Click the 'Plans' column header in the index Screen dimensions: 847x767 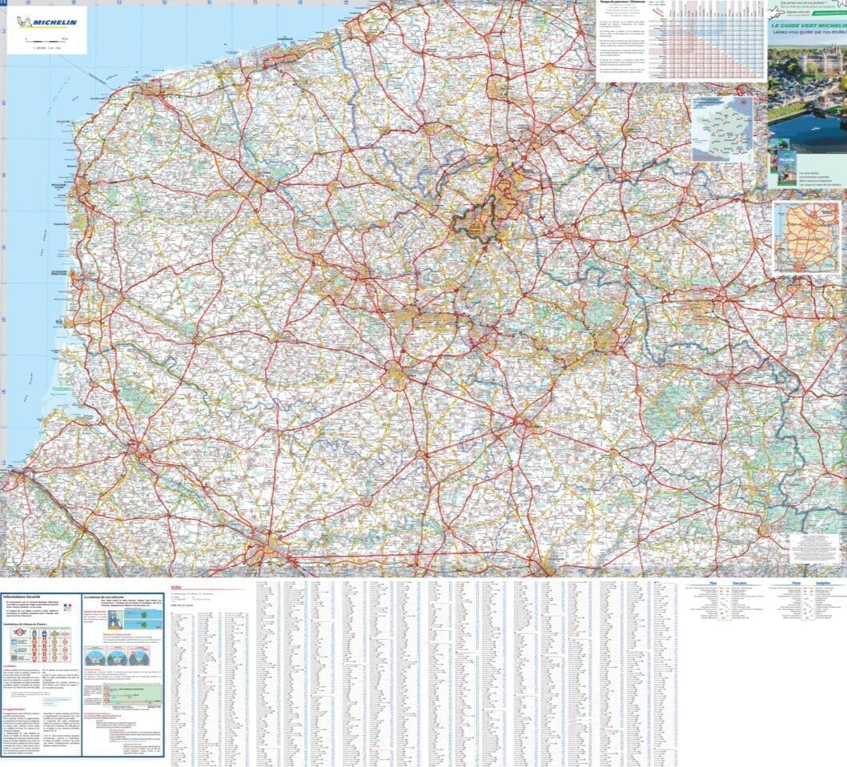click(712, 583)
